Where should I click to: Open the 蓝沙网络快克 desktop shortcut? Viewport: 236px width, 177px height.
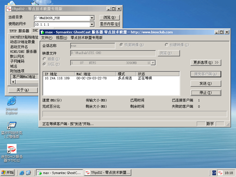click(x=12, y=126)
